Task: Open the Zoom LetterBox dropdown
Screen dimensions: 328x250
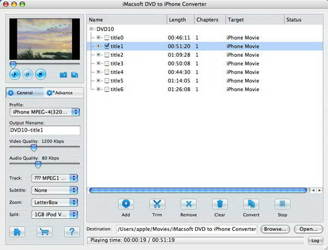Action: [x=54, y=203]
